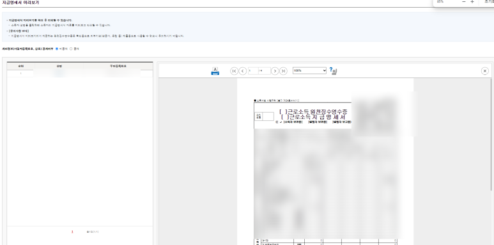Click the 순번 column header
Viewport: 494px width, 245px height.
click(x=21, y=67)
